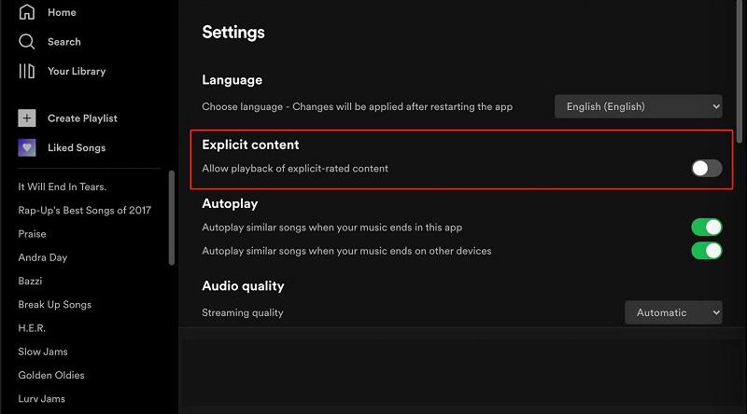Open the language dropdown showing English
Viewport: 747px width, 414px height.
pos(639,106)
